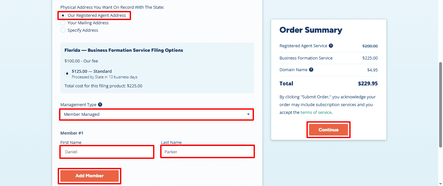Select the Specify Address radio button
The height and width of the screenshot is (186, 443).
(x=63, y=30)
